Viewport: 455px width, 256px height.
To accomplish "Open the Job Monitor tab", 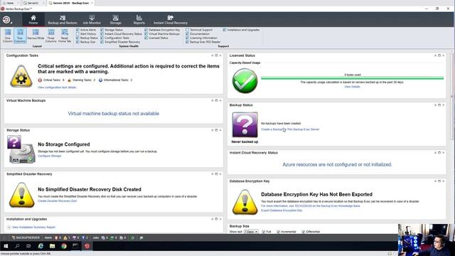I will click(92, 20).
